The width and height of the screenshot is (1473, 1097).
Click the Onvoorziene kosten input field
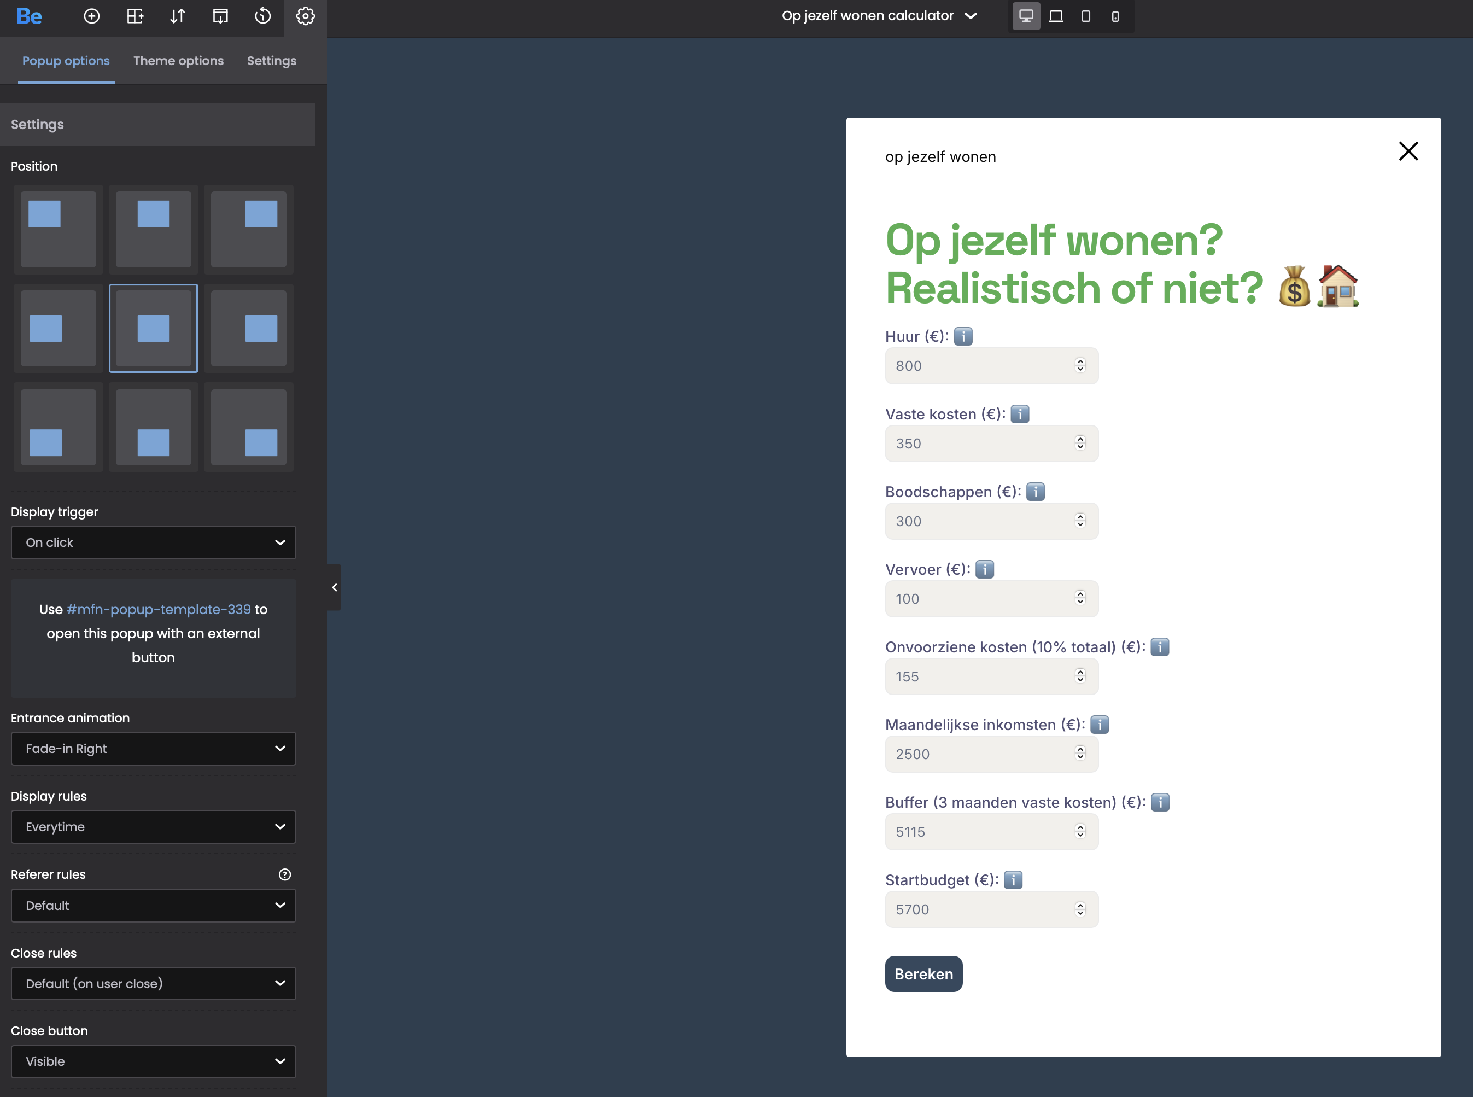992,676
